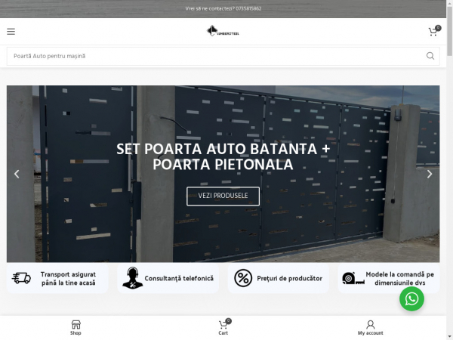Click the Lumbersteel logo
This screenshot has height=340, width=453.
[223, 31]
